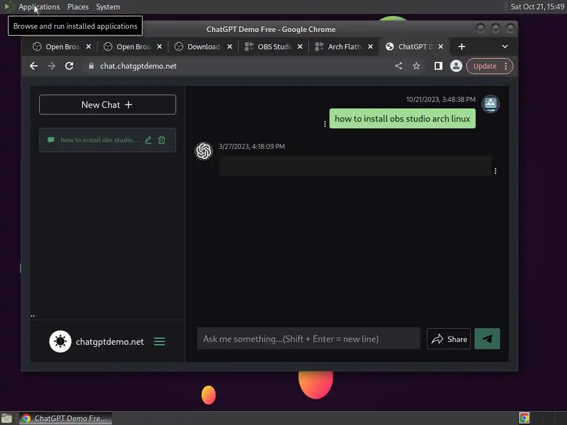Click the timestamp 10/21/2023, 3:48:38 PM
The height and width of the screenshot is (425, 567).
440,100
